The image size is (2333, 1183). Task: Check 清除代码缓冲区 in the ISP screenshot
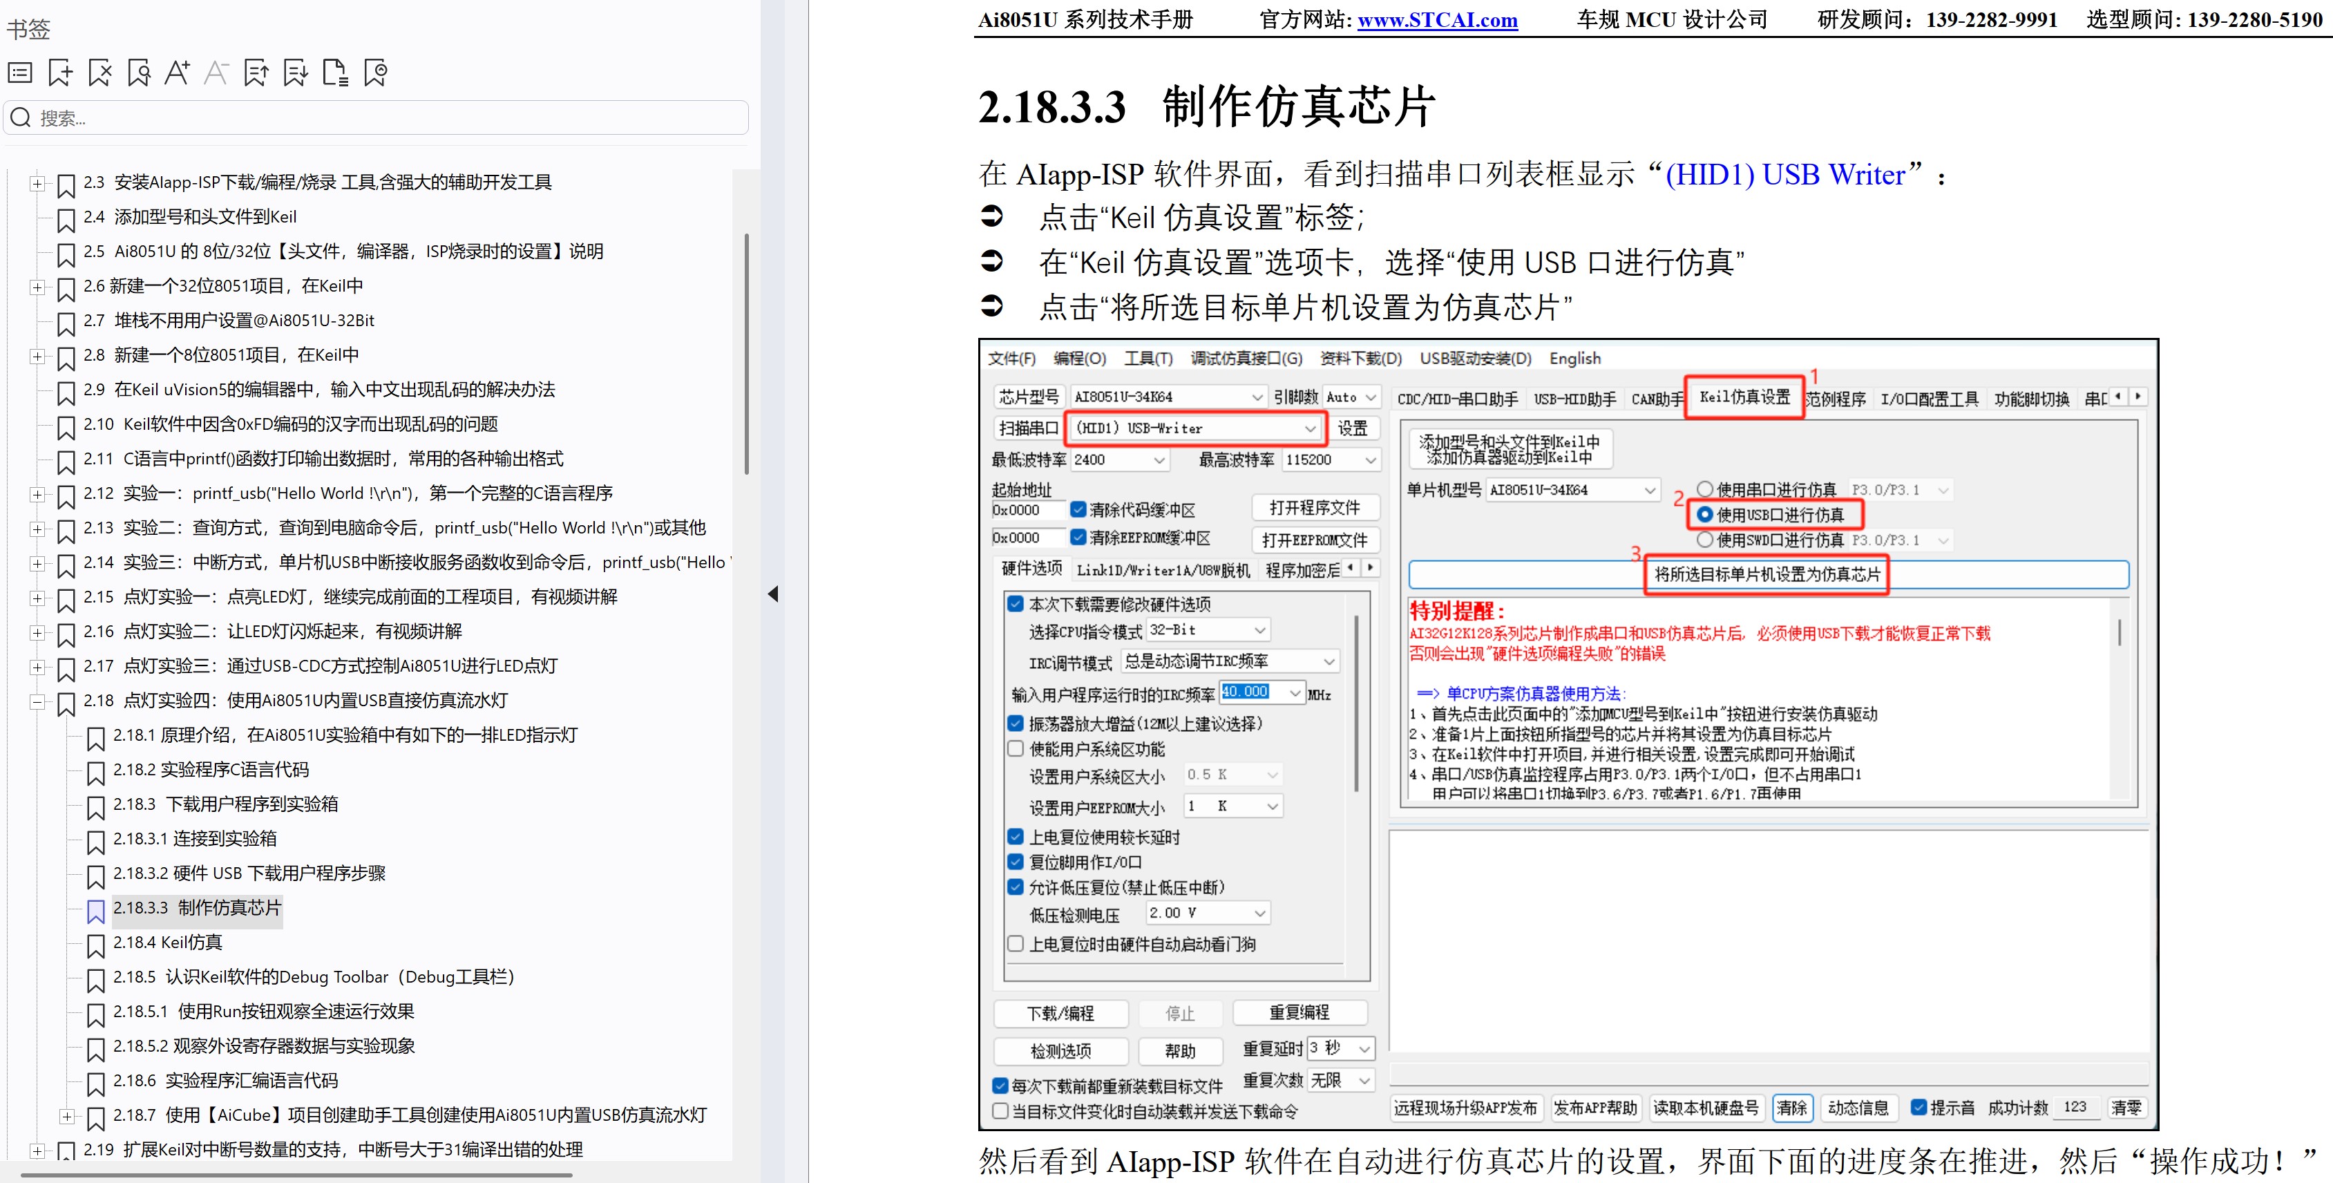pos(1078,509)
